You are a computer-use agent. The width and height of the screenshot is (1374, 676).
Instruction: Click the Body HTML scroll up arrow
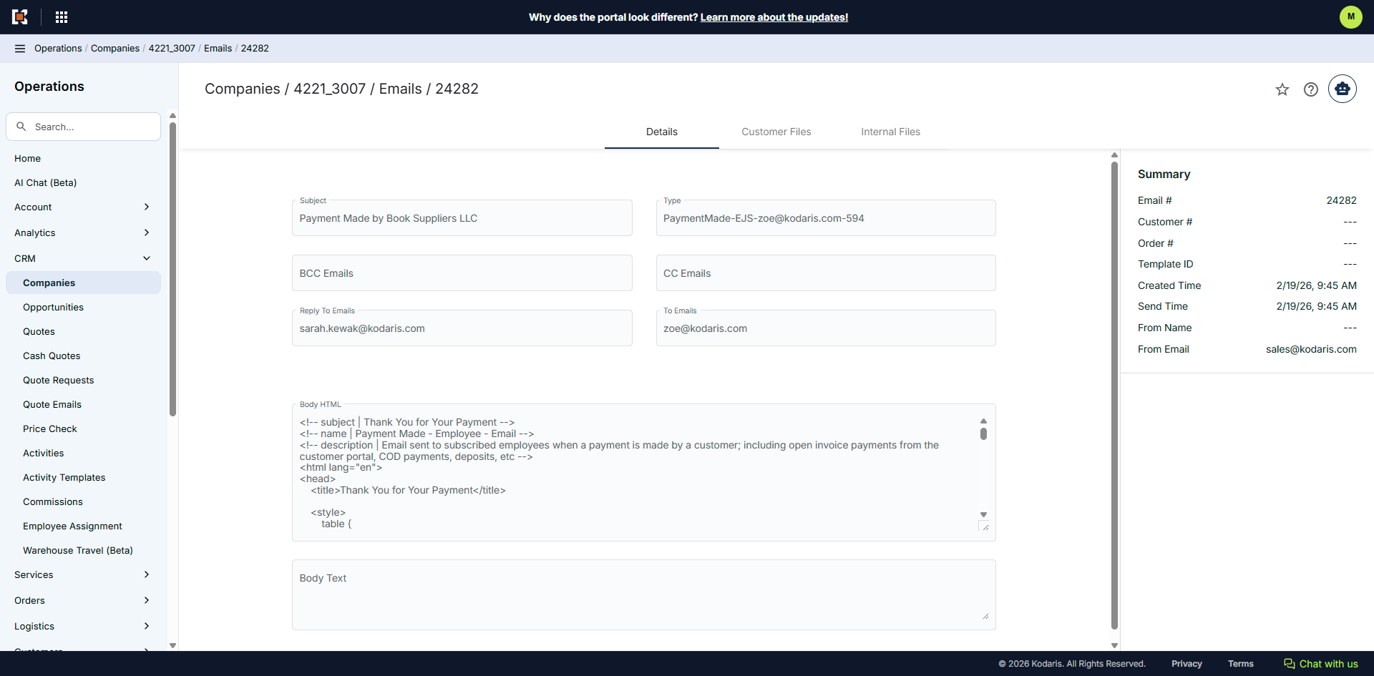pos(983,421)
